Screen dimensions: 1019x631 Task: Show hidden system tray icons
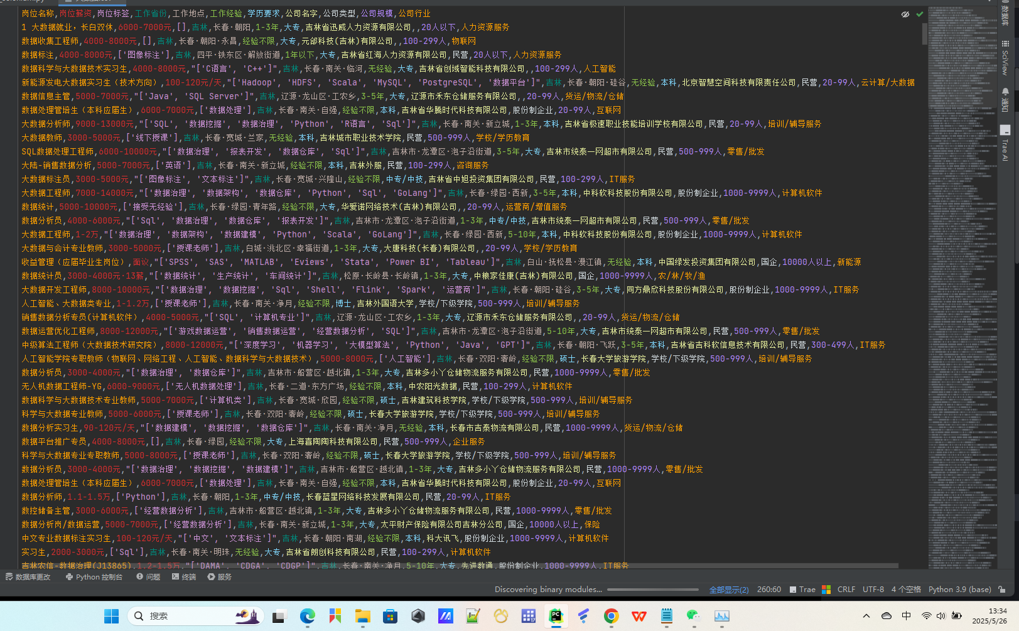[866, 616]
